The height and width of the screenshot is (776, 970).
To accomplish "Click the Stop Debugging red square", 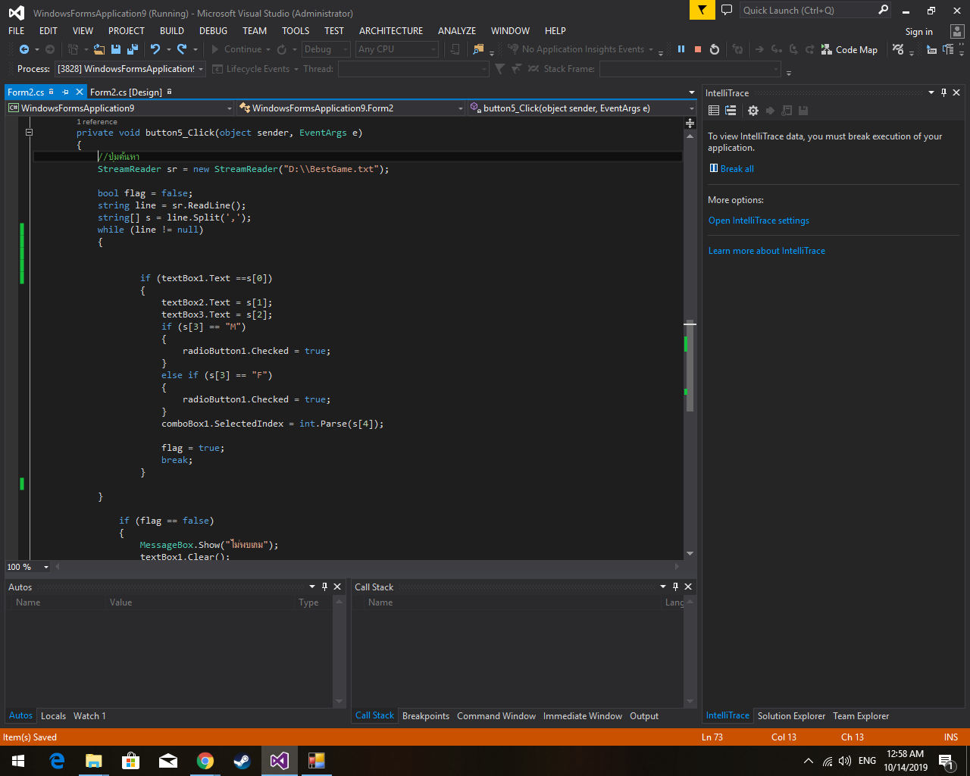I will 698,49.
